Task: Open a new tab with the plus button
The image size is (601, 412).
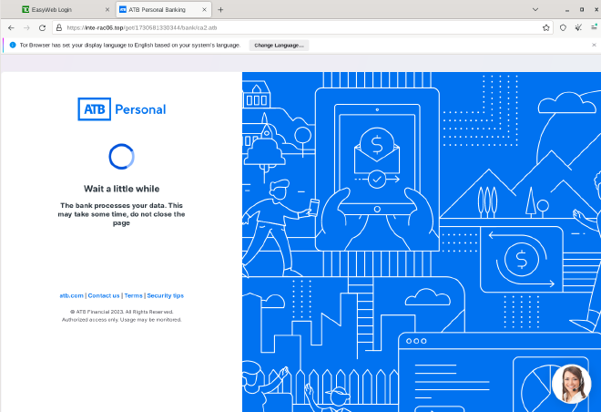Action: click(x=220, y=10)
